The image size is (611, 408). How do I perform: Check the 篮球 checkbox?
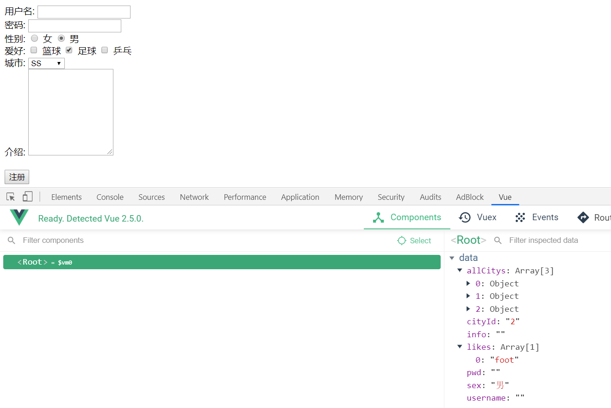34,50
